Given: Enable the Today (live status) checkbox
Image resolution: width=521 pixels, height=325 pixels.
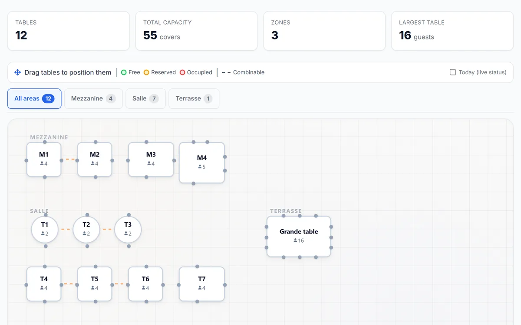Looking at the screenshot, I should pyautogui.click(x=453, y=72).
